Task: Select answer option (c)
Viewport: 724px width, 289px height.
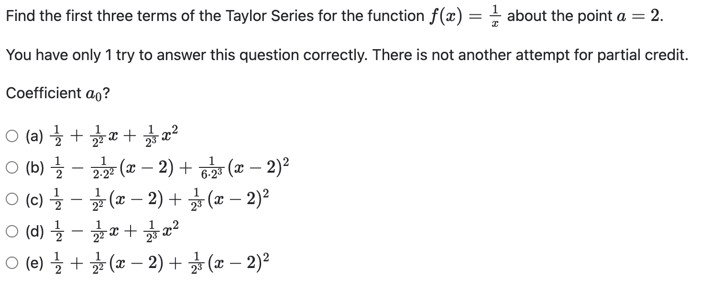Action: point(11,199)
